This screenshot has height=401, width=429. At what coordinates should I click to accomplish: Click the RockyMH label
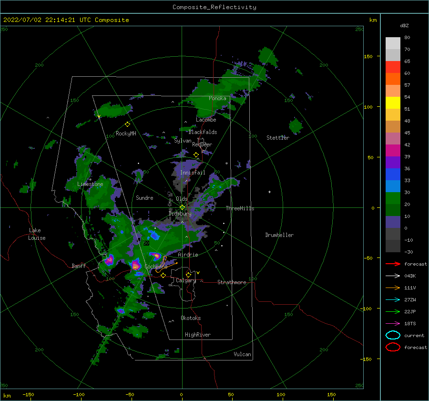click(x=126, y=134)
